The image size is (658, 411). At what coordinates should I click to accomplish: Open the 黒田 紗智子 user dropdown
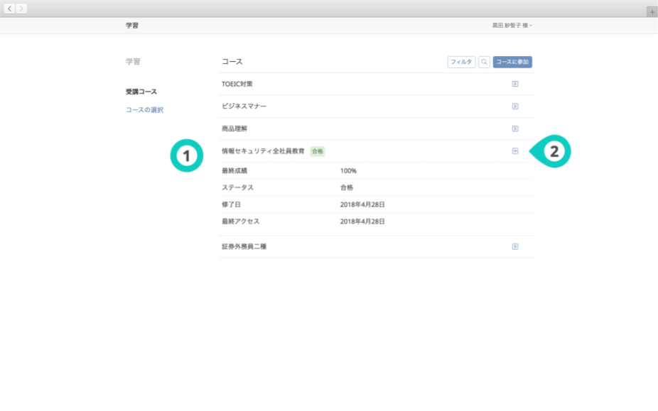point(512,26)
